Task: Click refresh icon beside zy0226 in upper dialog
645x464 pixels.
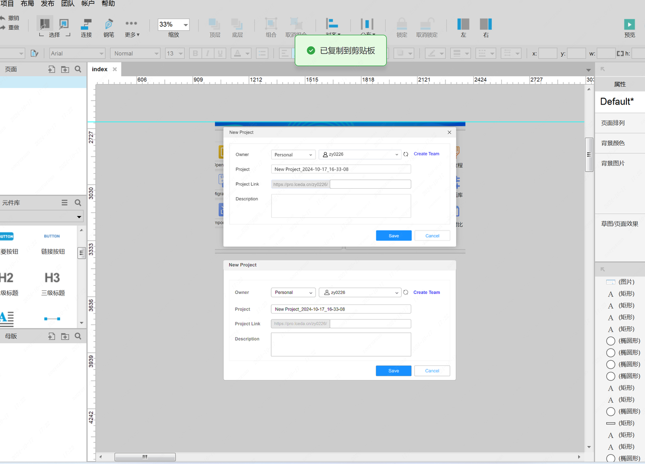Action: point(406,154)
